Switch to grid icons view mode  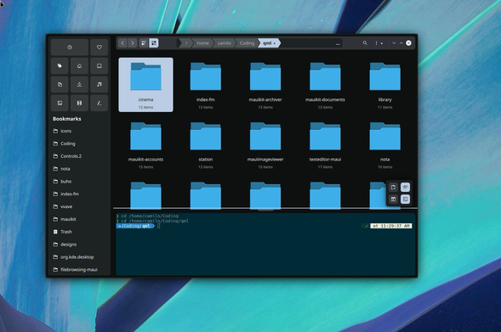coord(154,42)
